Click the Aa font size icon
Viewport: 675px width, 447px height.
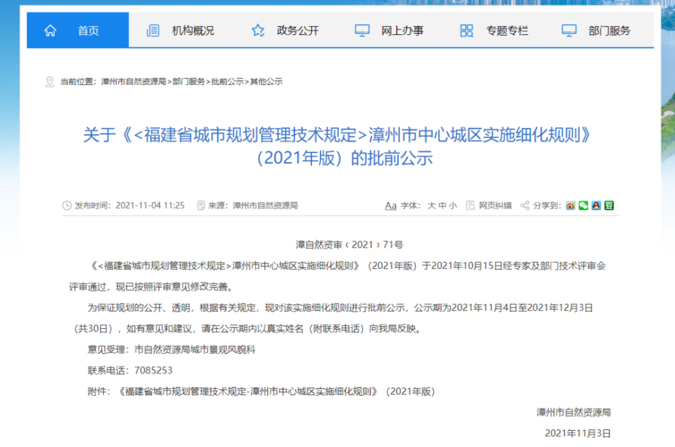(390, 206)
